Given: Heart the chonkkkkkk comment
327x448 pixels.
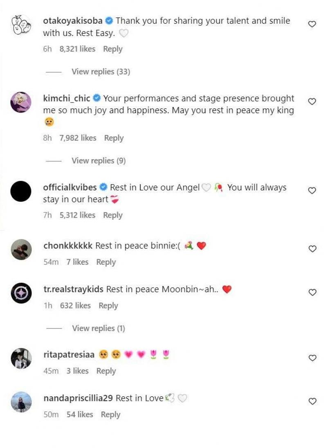Looking at the screenshot, I should pyautogui.click(x=312, y=249).
